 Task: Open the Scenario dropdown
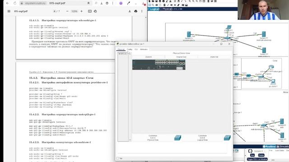pyautogui.click(x=260, y=151)
